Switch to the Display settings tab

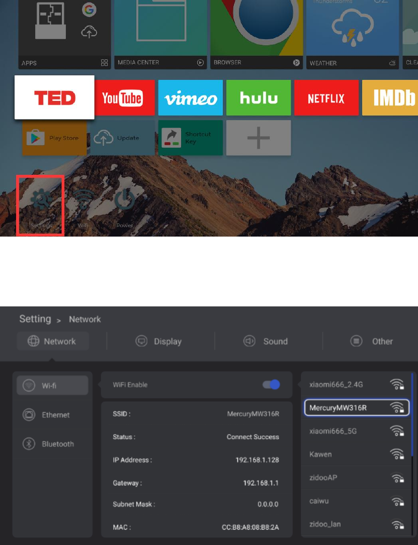pos(159,341)
